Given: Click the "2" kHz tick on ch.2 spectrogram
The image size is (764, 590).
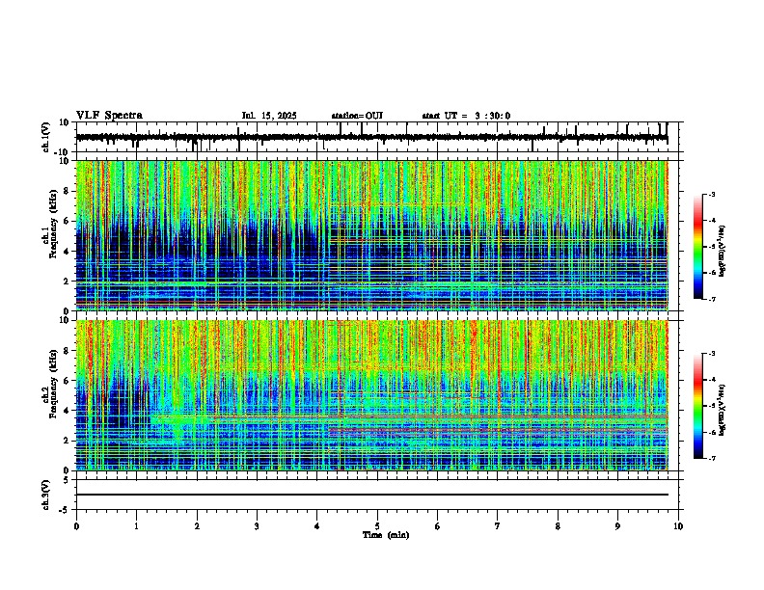Looking at the screenshot, I should coord(67,441).
